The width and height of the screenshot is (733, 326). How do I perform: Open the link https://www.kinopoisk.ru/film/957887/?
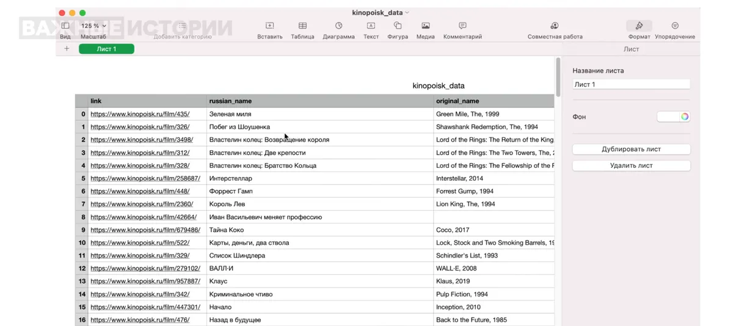coord(145,281)
